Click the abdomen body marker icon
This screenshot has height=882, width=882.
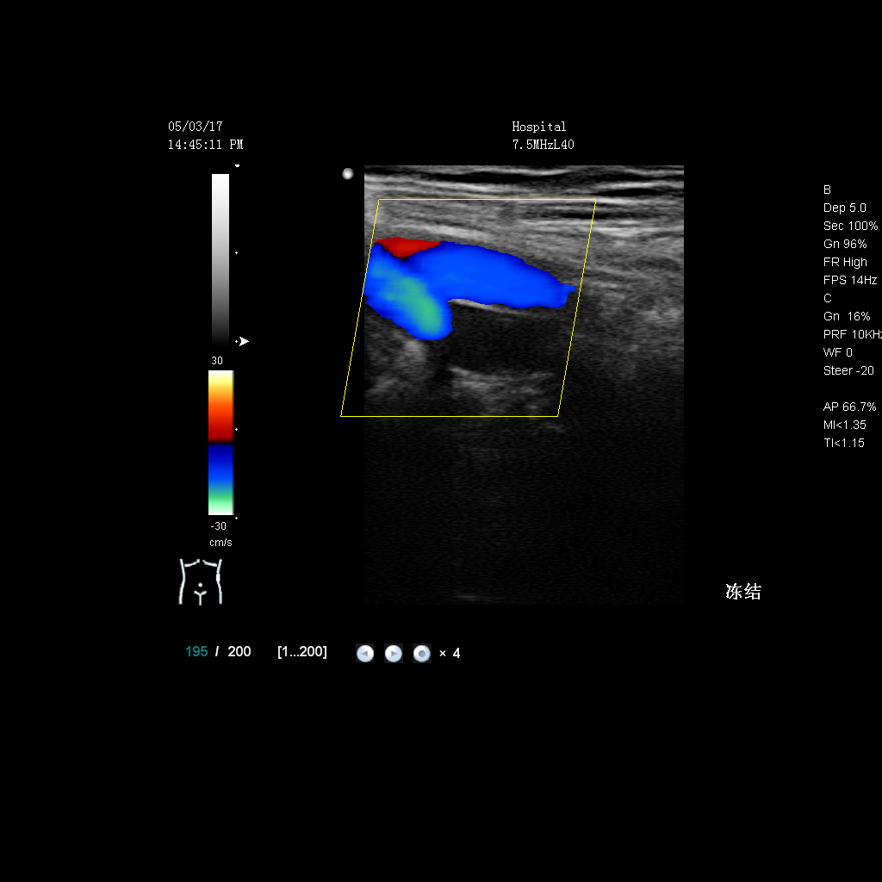[x=200, y=581]
